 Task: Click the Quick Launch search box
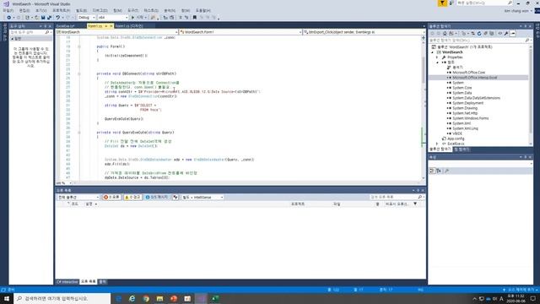484,3
